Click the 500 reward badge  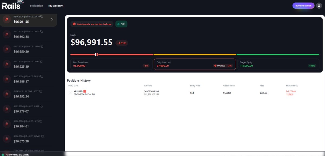click(x=121, y=24)
